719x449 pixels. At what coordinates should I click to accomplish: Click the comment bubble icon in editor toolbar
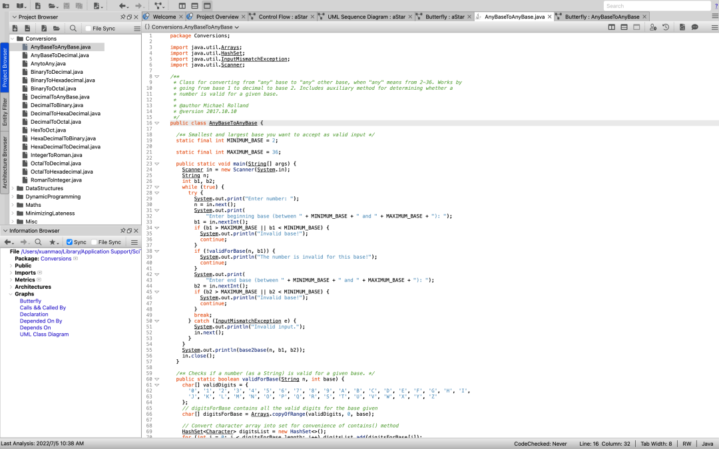695,27
